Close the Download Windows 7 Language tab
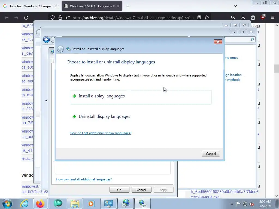Screen dimensions: 279x209 coord(56,6)
